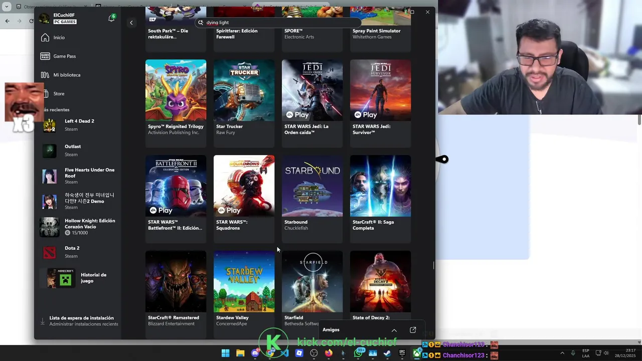Open OBS Studio from taskbar
The height and width of the screenshot is (361, 642).
pyautogui.click(x=314, y=353)
